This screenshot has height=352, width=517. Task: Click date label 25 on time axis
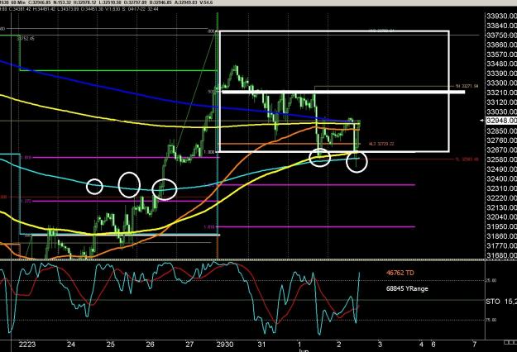point(111,345)
